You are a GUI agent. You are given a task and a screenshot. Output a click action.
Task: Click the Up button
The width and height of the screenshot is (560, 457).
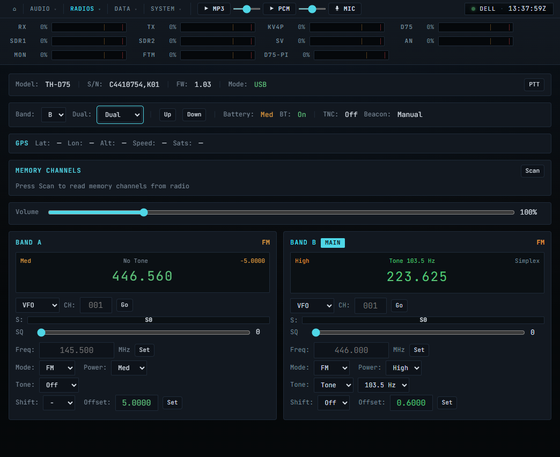(x=167, y=115)
